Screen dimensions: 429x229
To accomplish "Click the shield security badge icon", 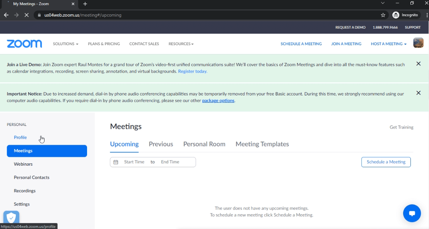I will pos(11,218).
